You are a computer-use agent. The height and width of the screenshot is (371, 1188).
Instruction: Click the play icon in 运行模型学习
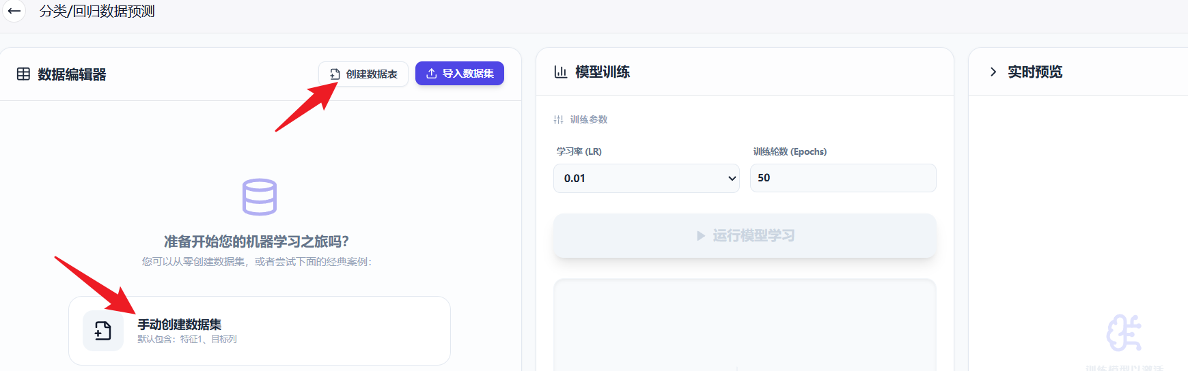[700, 236]
